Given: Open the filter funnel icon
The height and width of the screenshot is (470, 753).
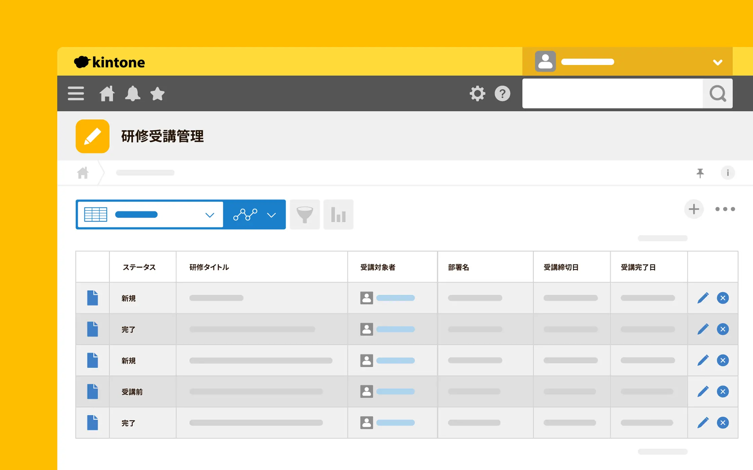Looking at the screenshot, I should [305, 215].
